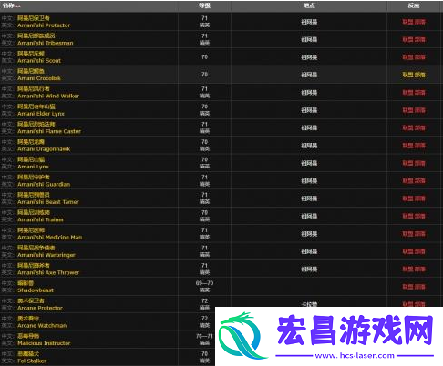
Task: Click red reaction text in Amani'shi Scout row
Action: tap(414, 57)
